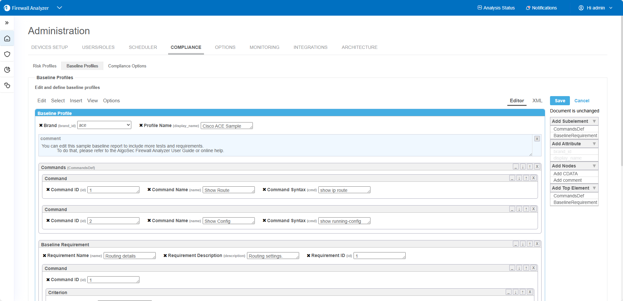
Task: Remove the Profile Name attribute X mark
Action: 141,125
